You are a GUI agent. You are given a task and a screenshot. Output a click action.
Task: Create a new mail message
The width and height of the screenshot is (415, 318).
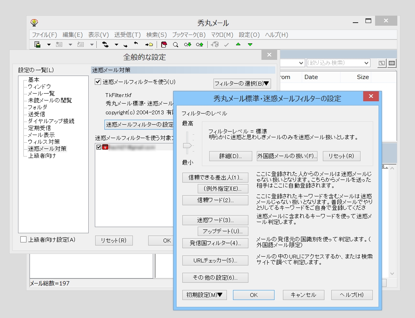click(x=37, y=45)
